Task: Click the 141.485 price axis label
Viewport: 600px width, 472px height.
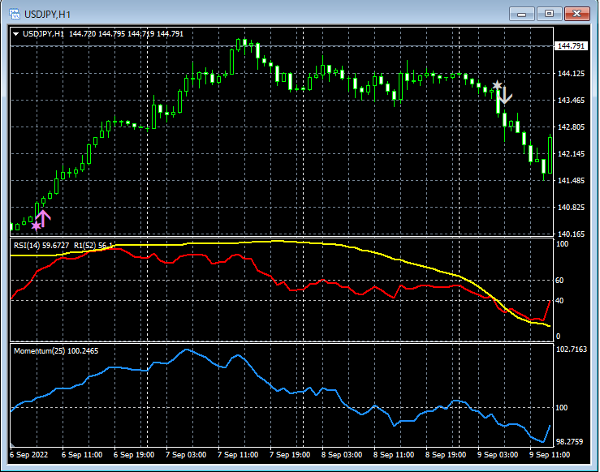Action: (571, 180)
